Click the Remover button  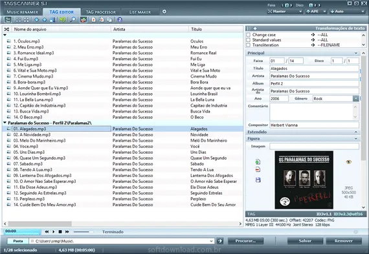tap(344, 241)
